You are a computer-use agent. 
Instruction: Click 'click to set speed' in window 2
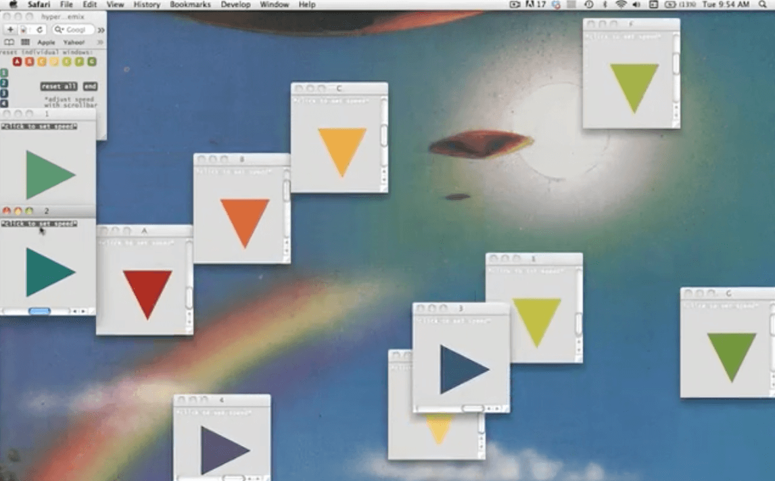39,224
